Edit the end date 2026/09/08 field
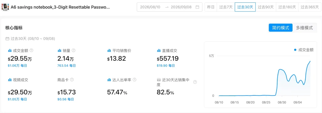The image size is (322, 113). 181,7
